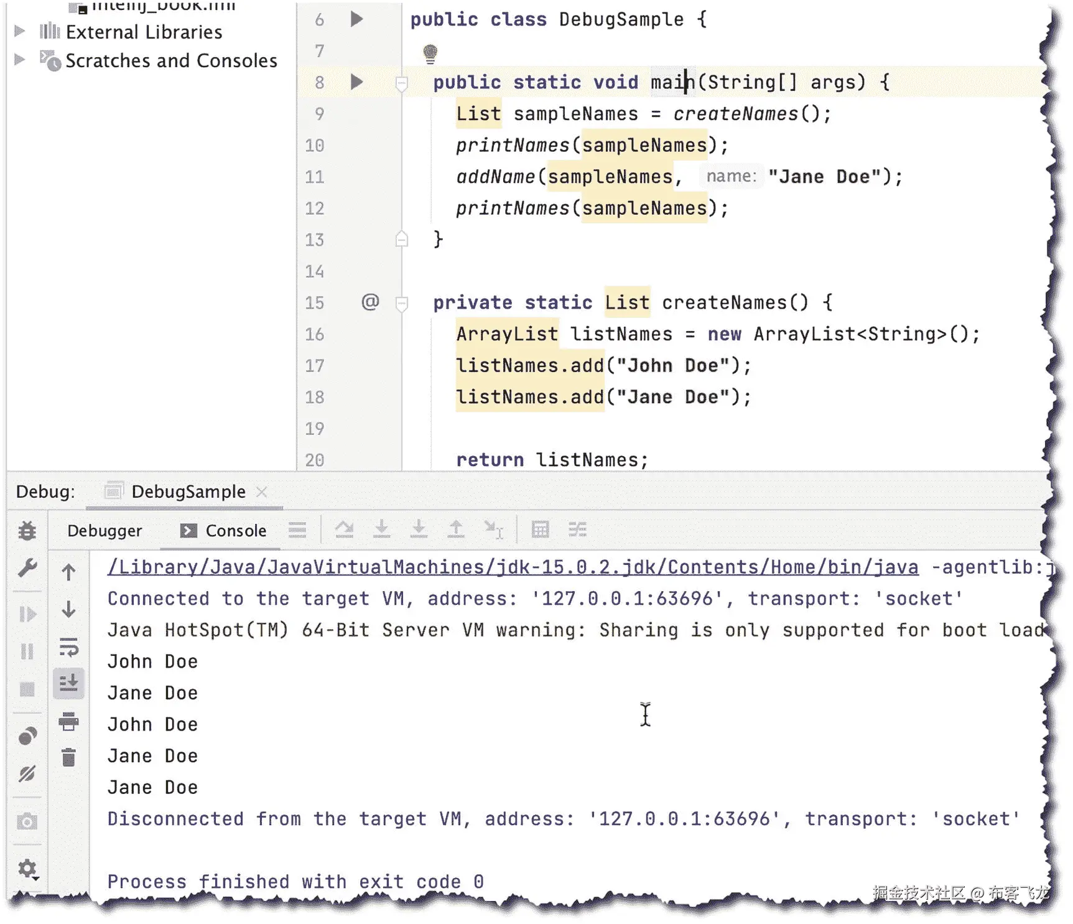Click the Step Into icon
This screenshot has width=1073, height=924.
click(x=381, y=530)
